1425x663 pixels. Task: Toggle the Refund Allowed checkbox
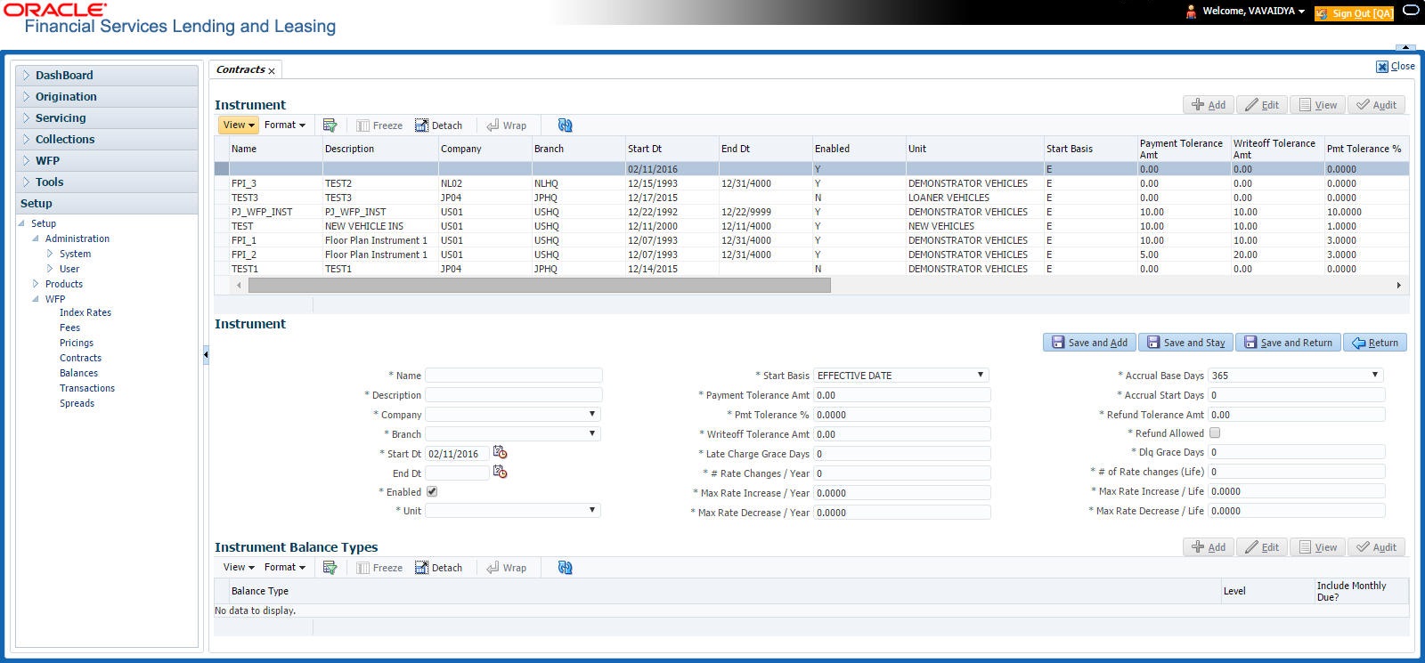click(x=1215, y=433)
